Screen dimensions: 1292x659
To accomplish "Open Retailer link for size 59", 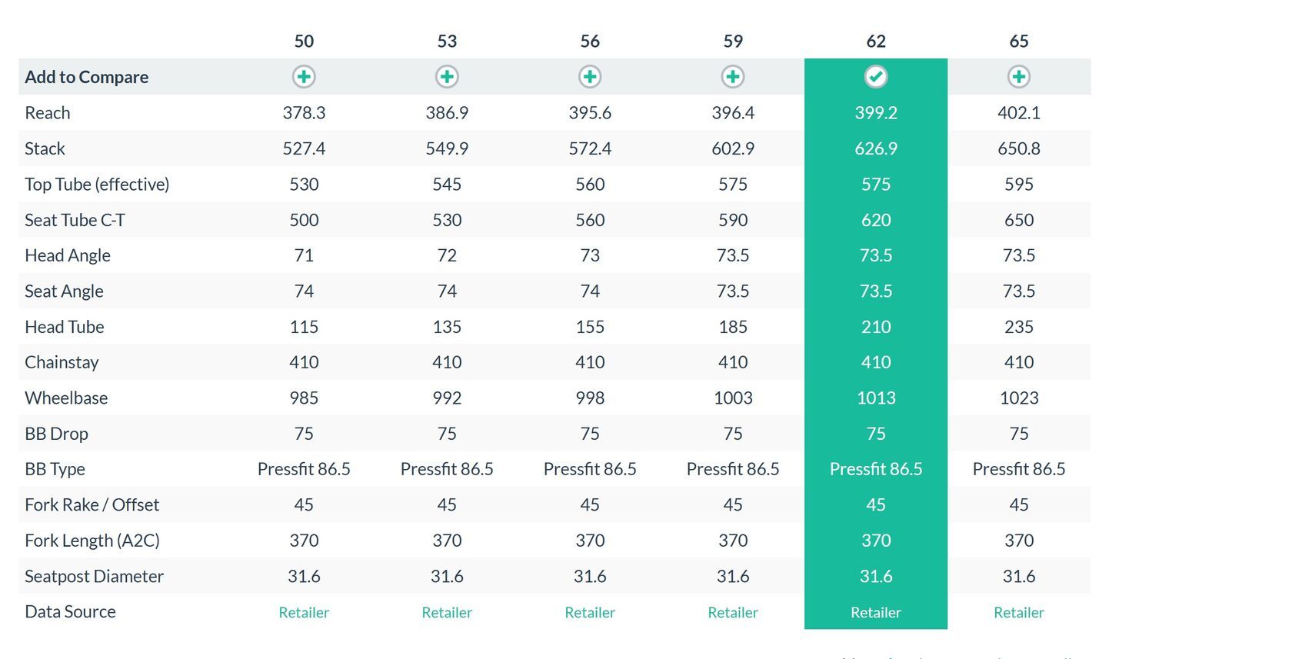I will point(733,613).
